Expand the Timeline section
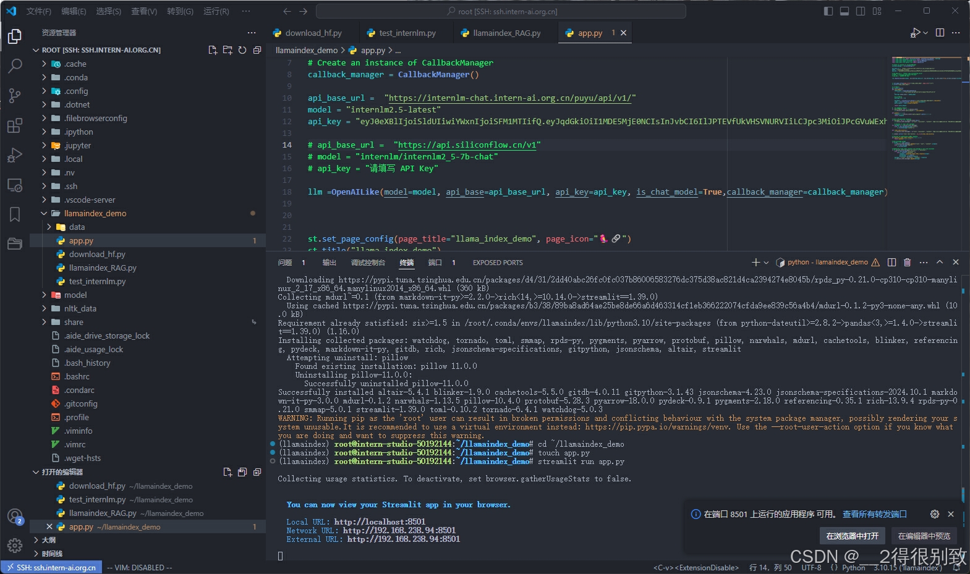Image resolution: width=970 pixels, height=574 pixels. click(36, 554)
